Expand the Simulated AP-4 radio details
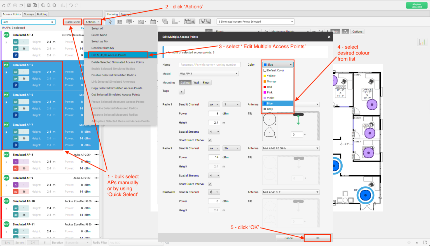The height and width of the screenshot is (246, 430). click(6, 42)
